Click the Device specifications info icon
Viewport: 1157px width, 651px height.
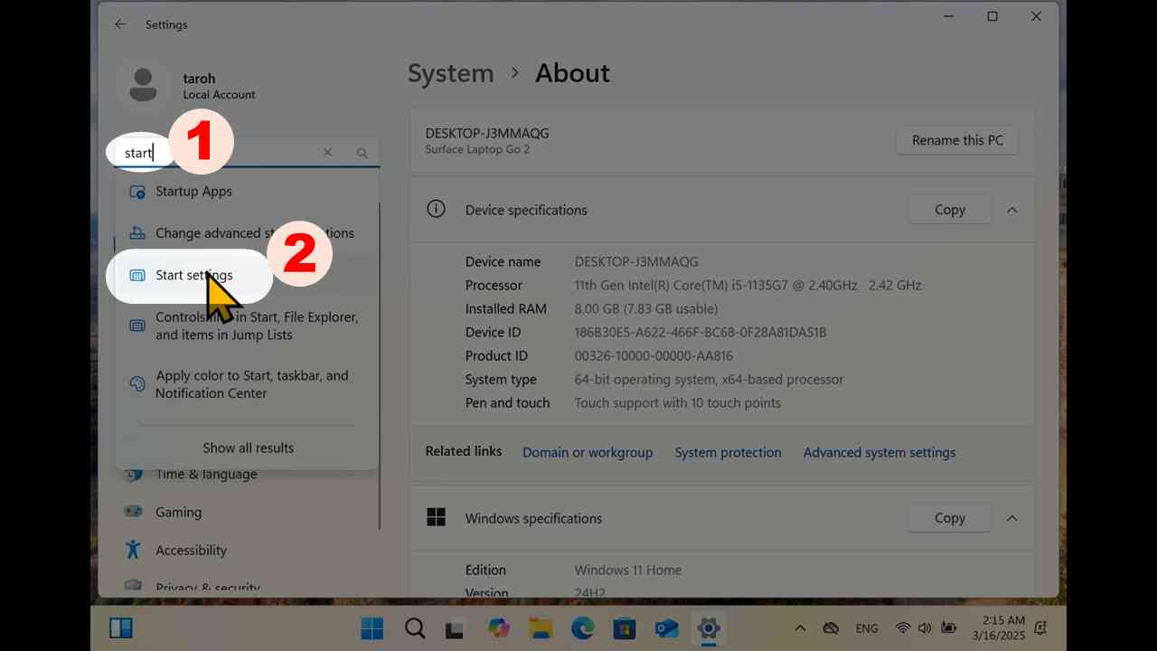coord(436,209)
